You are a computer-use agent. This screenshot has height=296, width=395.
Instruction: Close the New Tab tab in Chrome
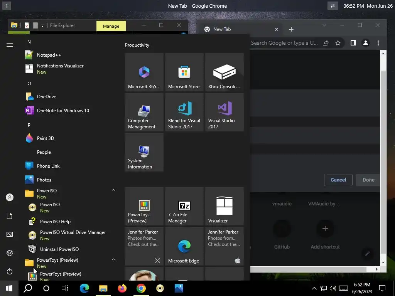coord(277,29)
